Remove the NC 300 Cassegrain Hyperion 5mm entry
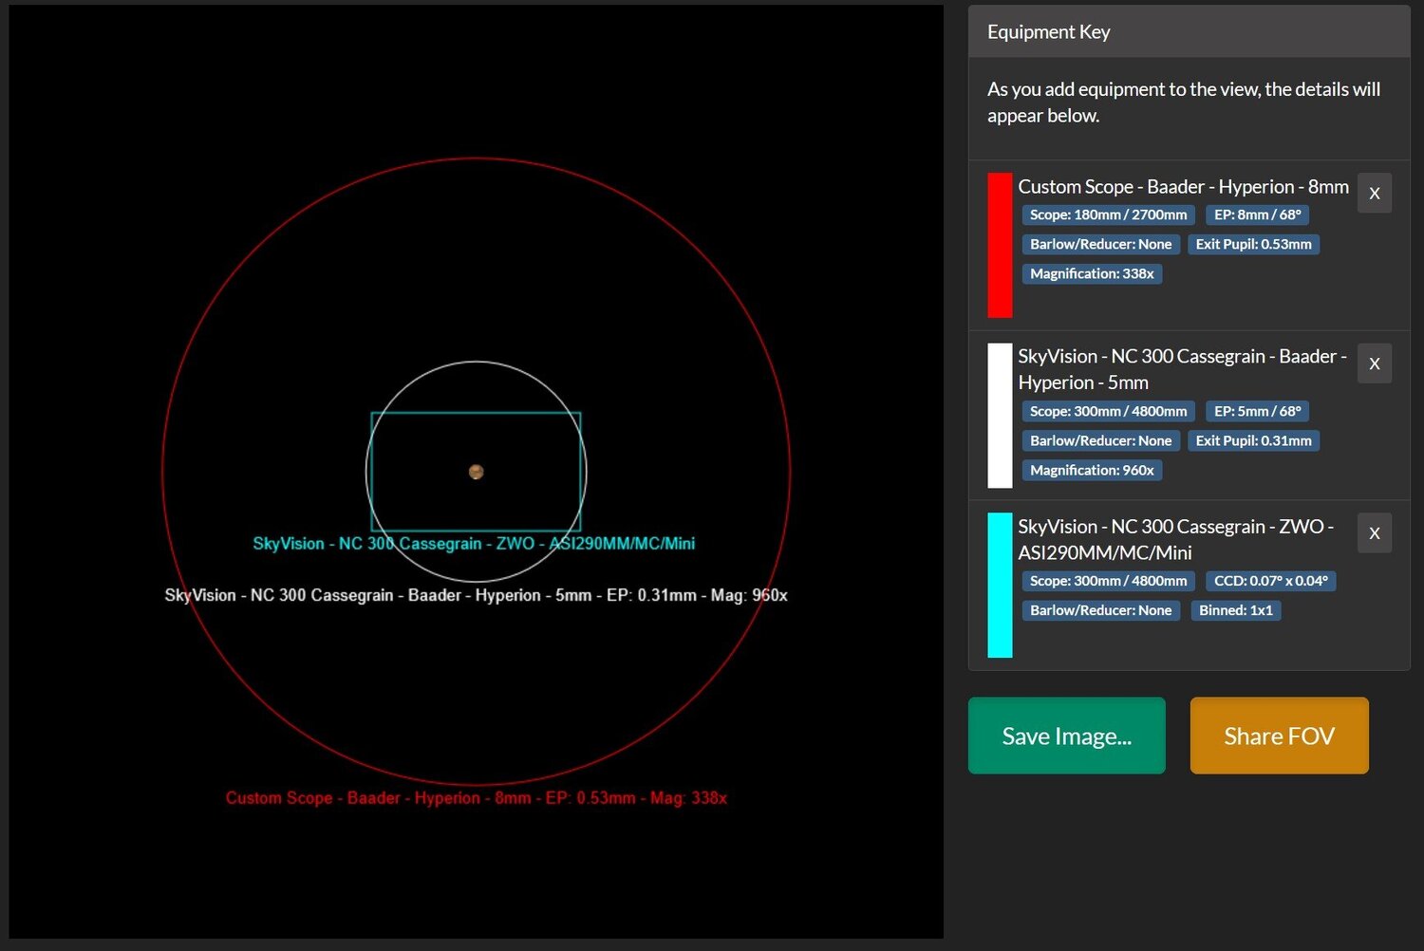1424x951 pixels. click(1374, 364)
